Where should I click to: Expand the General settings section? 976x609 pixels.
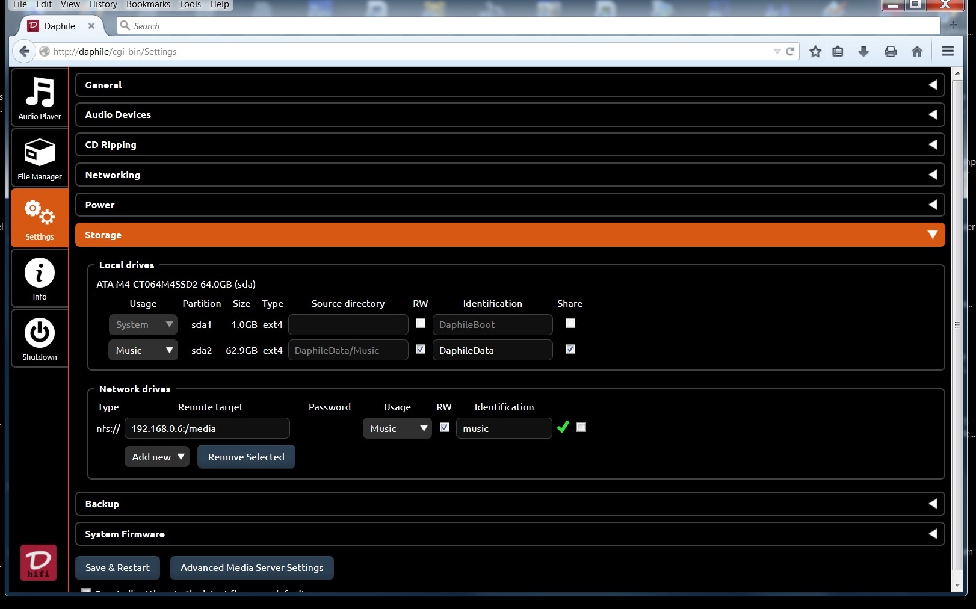[510, 85]
